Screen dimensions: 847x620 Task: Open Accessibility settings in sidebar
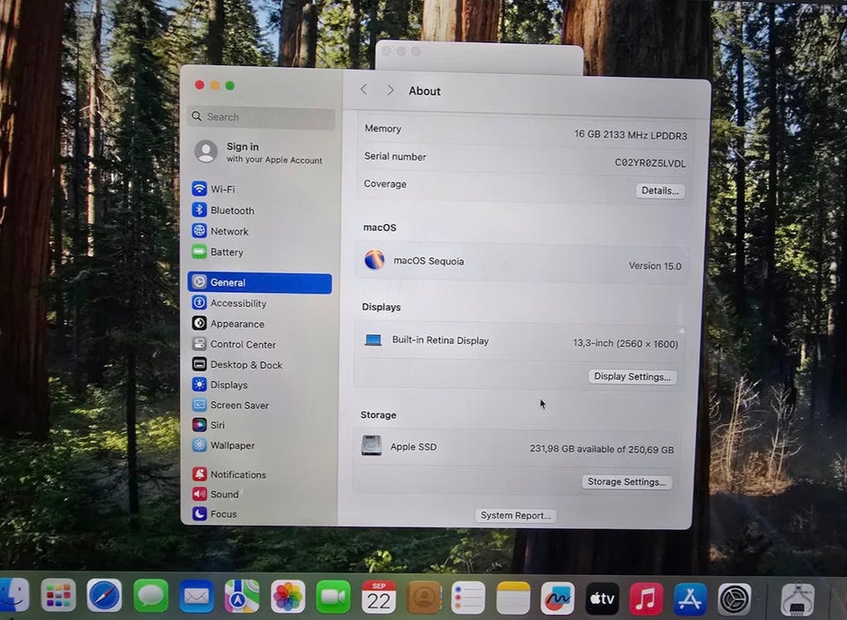point(229,303)
